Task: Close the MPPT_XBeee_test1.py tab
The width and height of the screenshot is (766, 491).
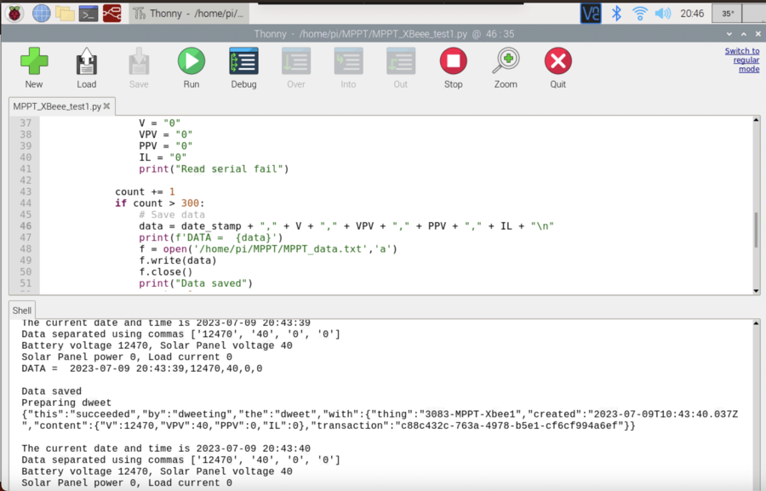Action: point(107,107)
